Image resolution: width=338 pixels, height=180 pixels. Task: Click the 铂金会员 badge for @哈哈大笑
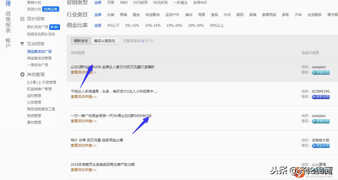tap(321, 146)
